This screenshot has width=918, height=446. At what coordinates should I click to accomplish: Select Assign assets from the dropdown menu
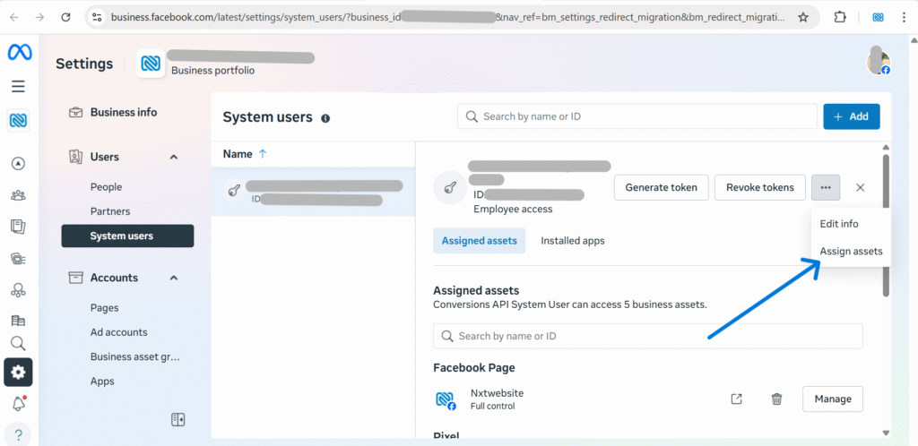tap(851, 252)
